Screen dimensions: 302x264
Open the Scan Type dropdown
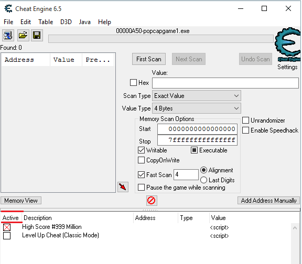click(197, 96)
